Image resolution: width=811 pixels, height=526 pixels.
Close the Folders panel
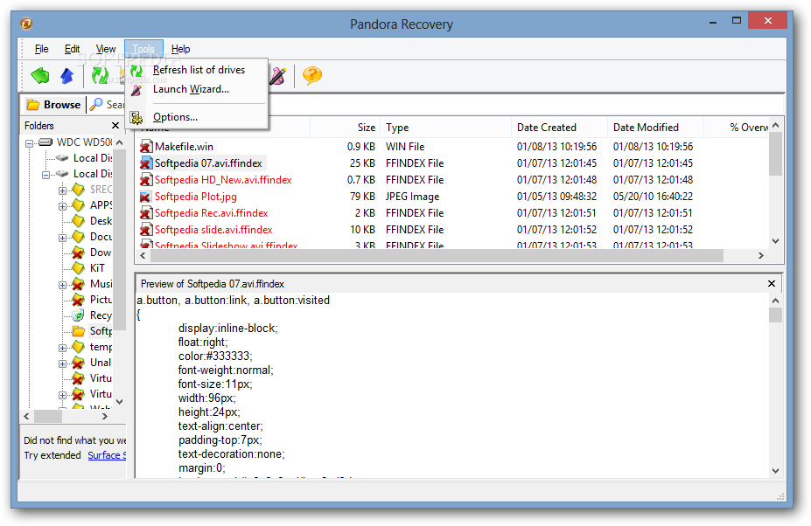115,126
